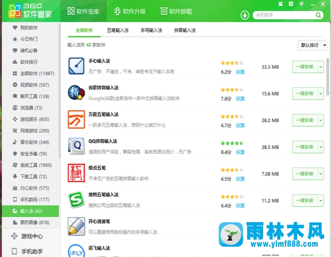Switch to 软件升级 tab
331x257 pixels.
click(x=130, y=11)
